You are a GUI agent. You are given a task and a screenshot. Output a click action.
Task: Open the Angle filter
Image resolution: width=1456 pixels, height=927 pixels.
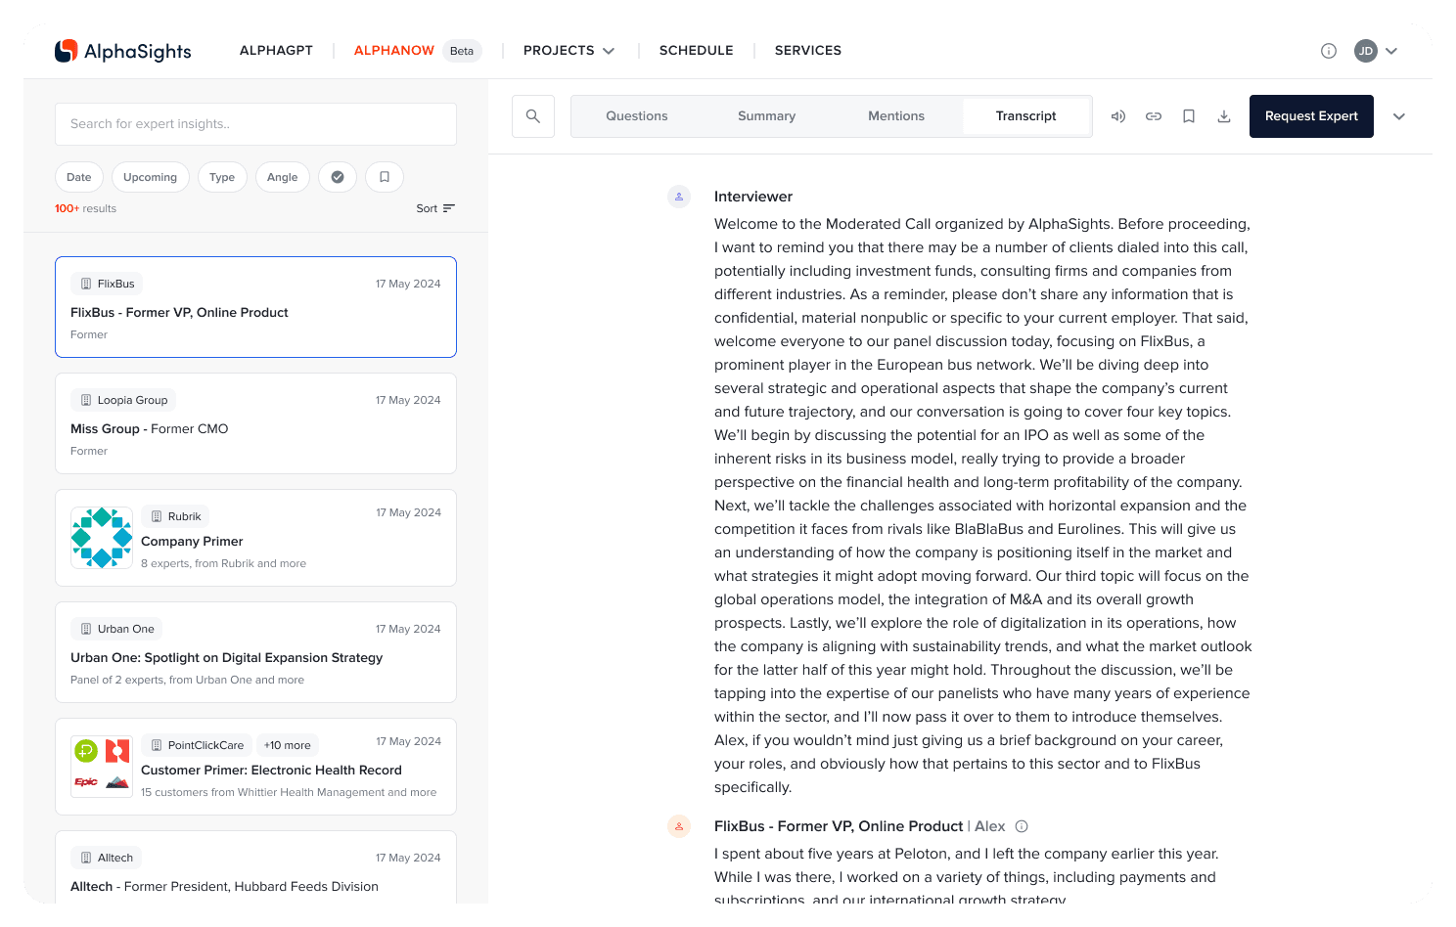click(x=283, y=177)
